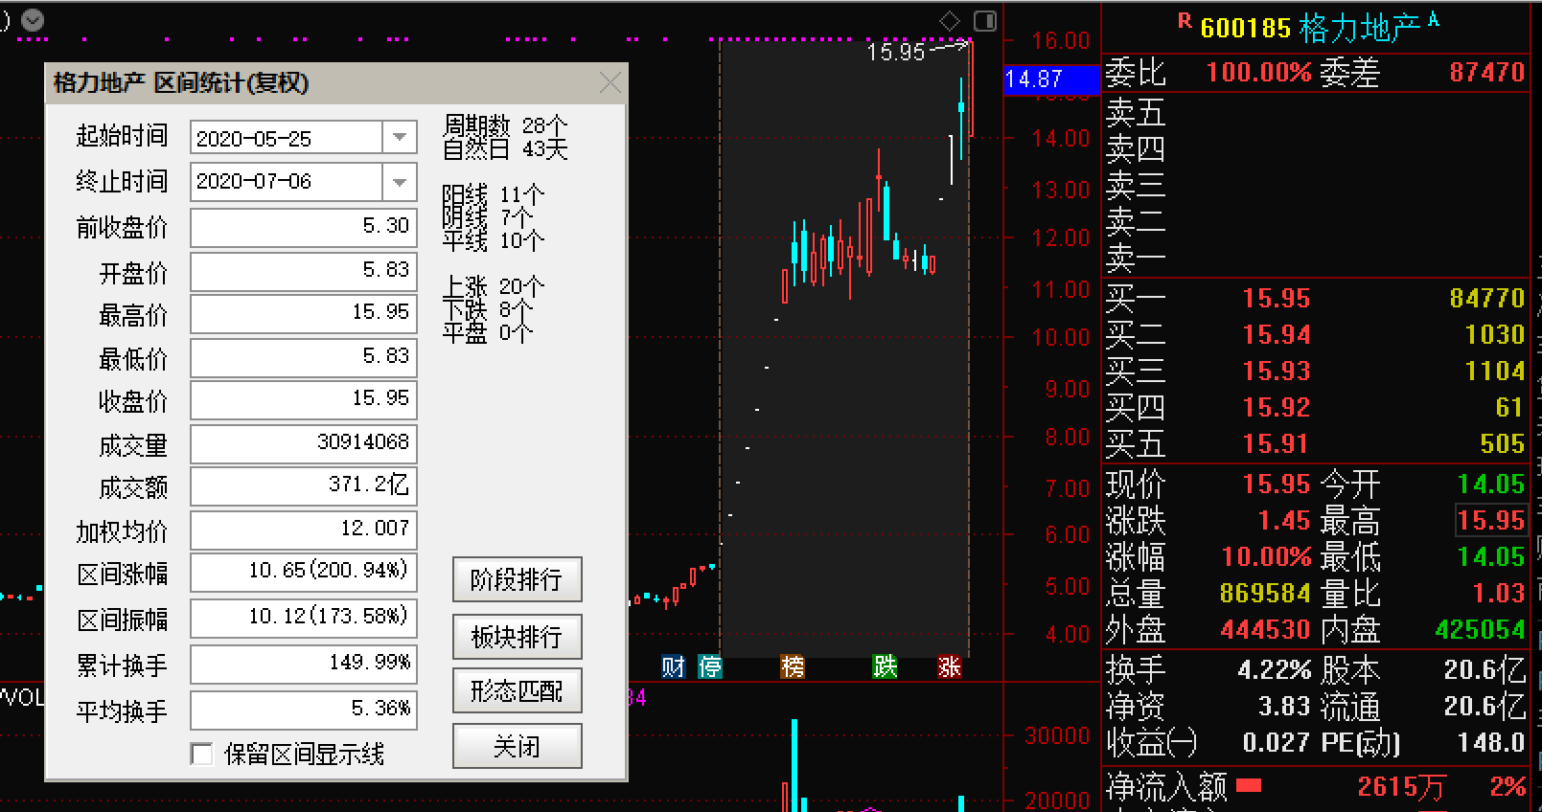The image size is (1542, 812).
Task: Close the 区间统计 dialog with the X
Action: (610, 83)
